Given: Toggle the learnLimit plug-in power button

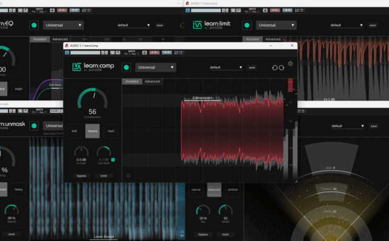Looking at the screenshot, I should 188,10.
